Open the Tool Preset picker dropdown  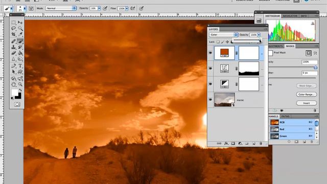pyautogui.click(x=11, y=9)
